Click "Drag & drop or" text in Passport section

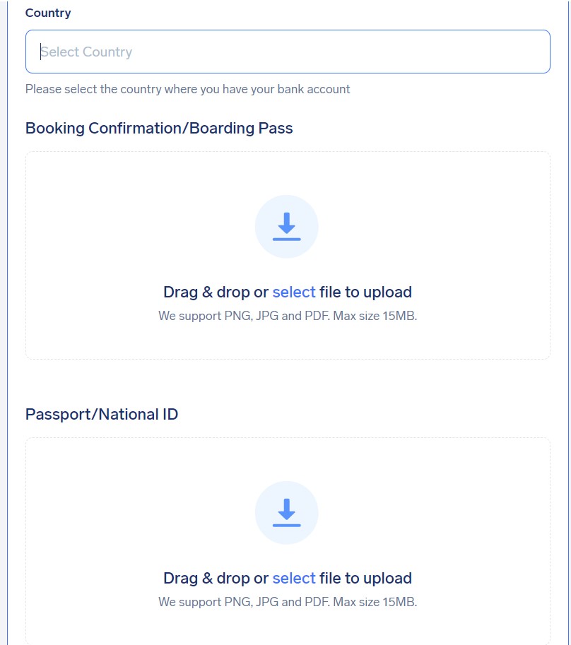(216, 579)
